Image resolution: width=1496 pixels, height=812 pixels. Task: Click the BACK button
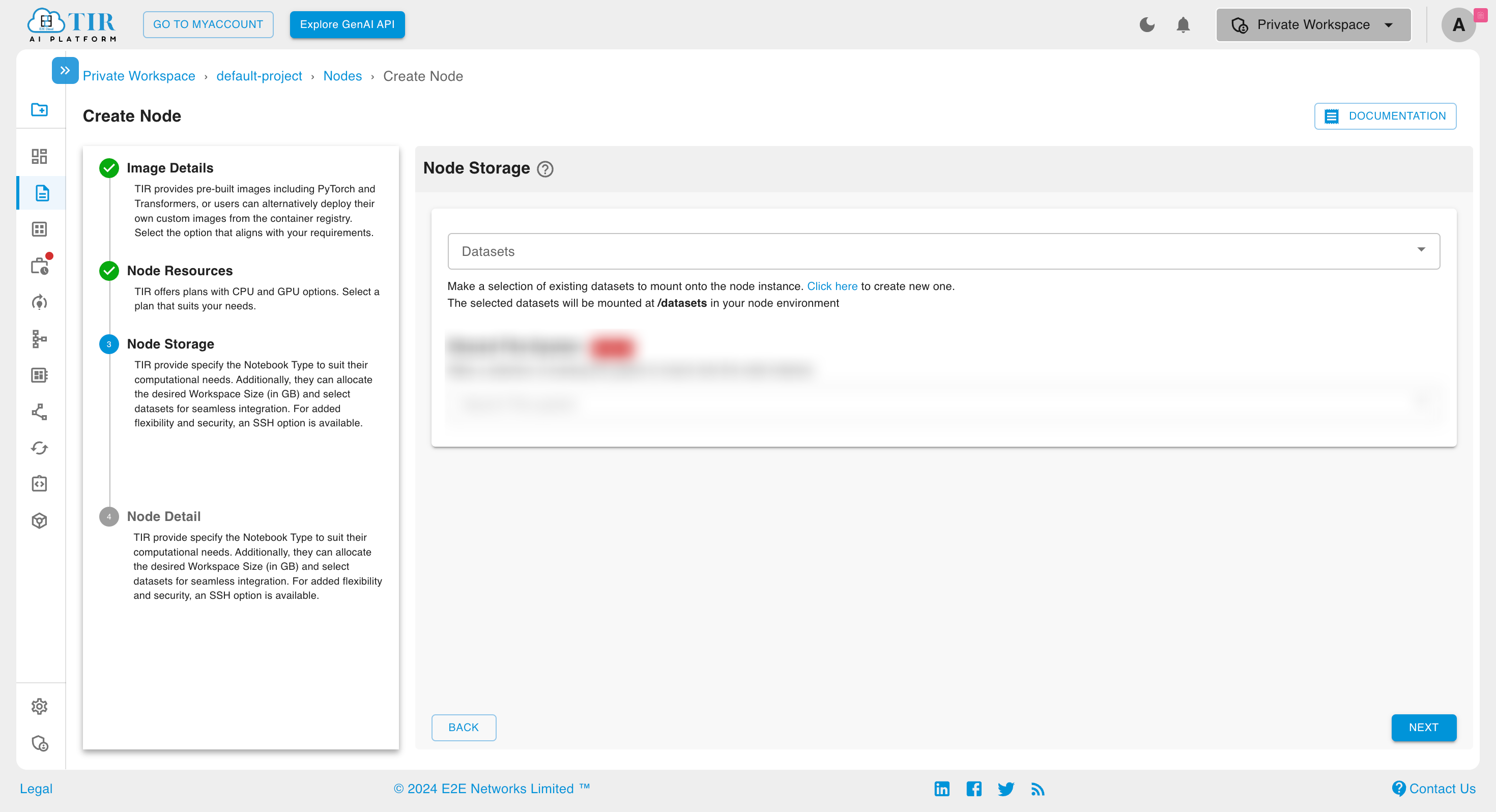pyautogui.click(x=464, y=727)
